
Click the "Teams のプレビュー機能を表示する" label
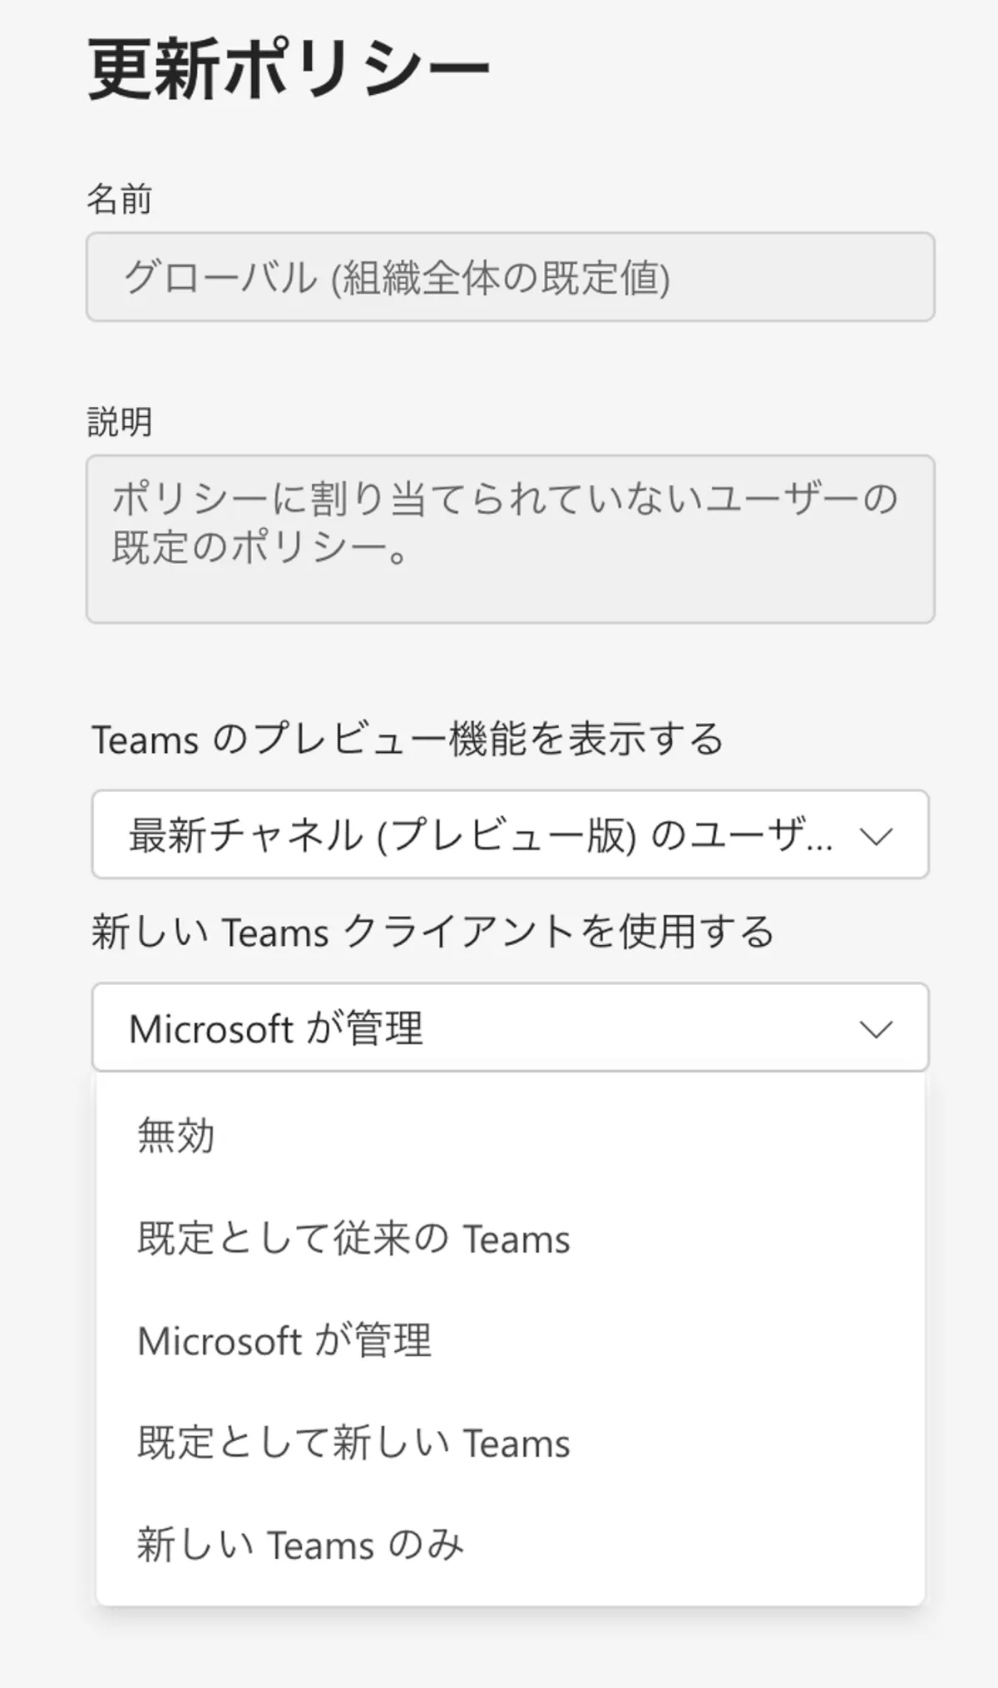coord(408,739)
